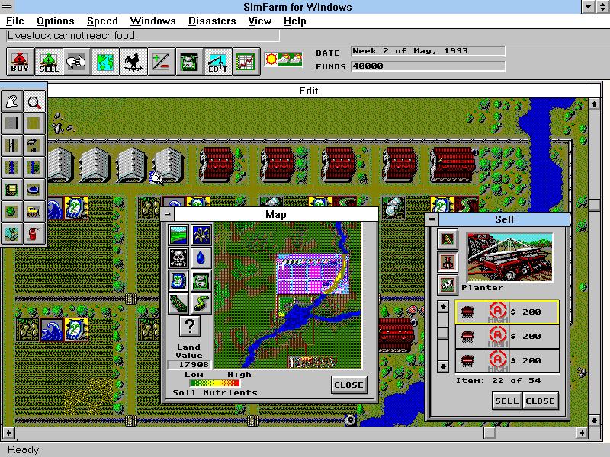Show the water drop layer in Map
Screen dimensions: 610x457
point(201,257)
